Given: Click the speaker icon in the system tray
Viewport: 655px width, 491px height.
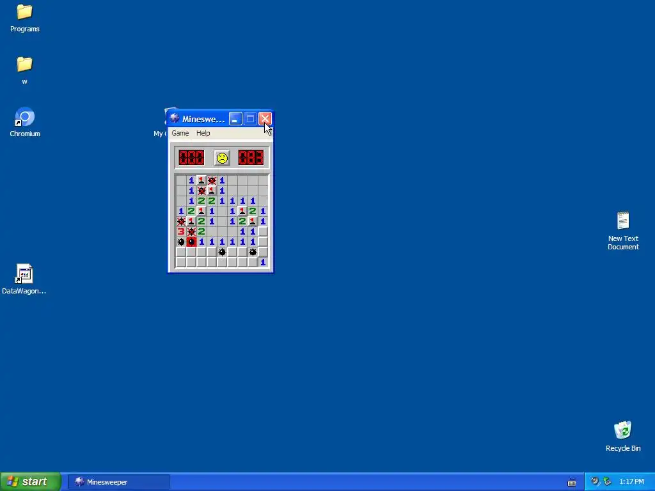Looking at the screenshot, I should click(x=595, y=481).
